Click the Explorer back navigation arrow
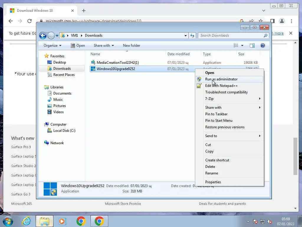This screenshot has width=302, height=227. coord(43,35)
